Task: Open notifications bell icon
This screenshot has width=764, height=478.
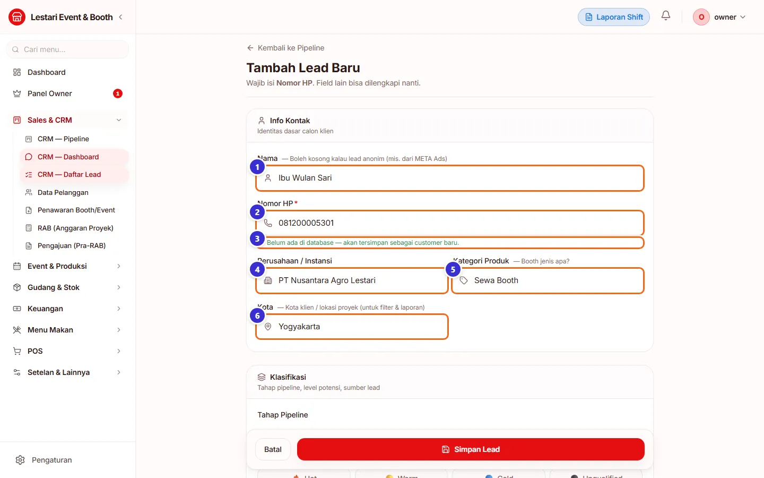Action: click(x=666, y=16)
